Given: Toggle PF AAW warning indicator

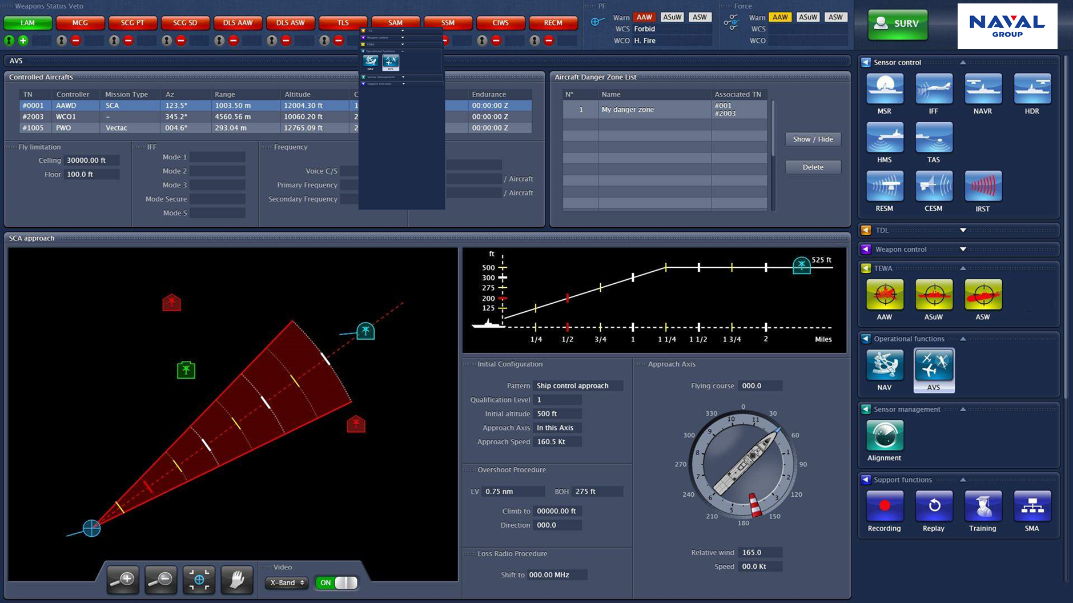Looking at the screenshot, I should tap(644, 17).
